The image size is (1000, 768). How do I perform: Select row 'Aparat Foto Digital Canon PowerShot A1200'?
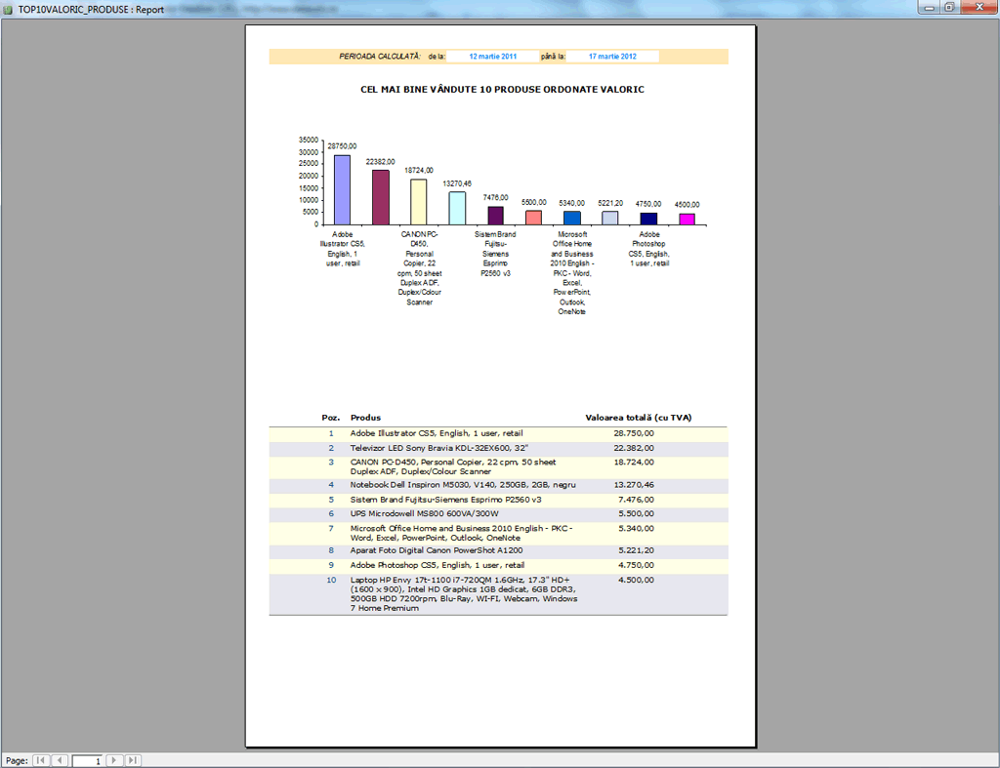click(498, 551)
